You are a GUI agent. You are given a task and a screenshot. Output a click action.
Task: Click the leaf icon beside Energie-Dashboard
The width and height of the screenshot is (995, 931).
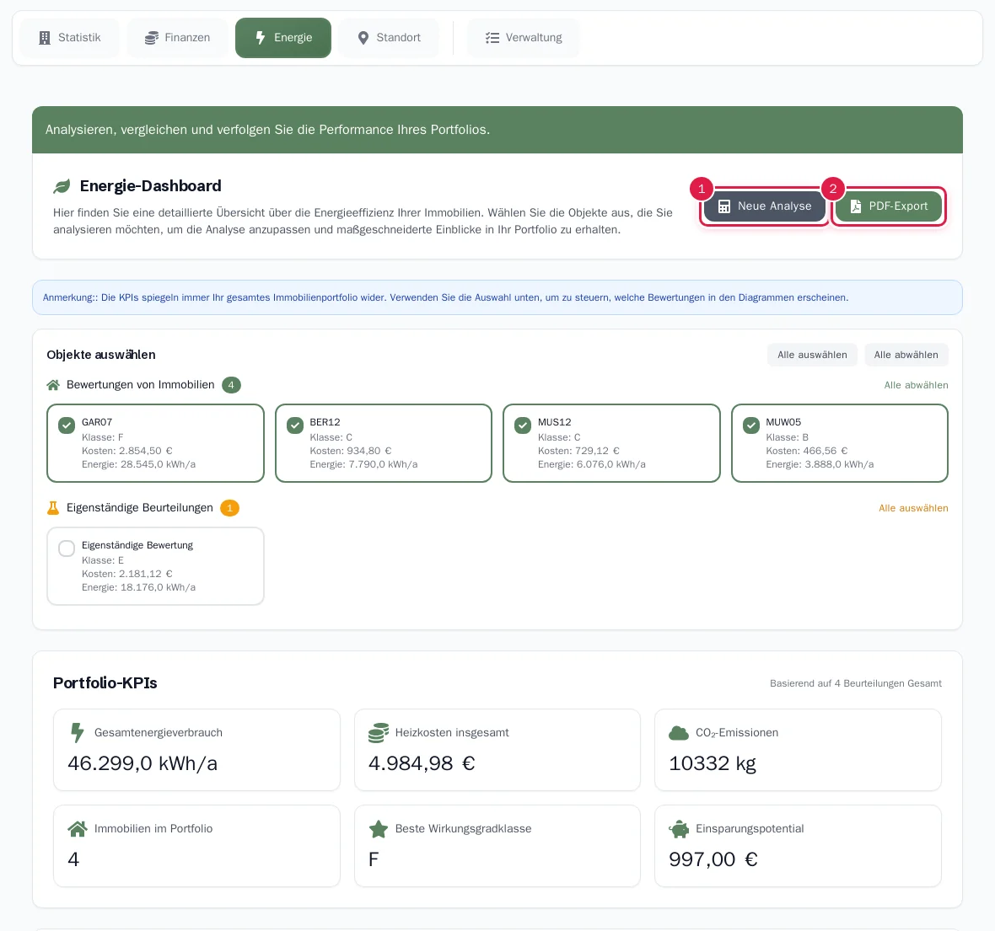point(62,186)
